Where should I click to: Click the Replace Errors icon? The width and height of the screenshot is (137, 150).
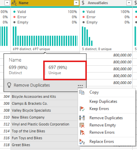82,142
